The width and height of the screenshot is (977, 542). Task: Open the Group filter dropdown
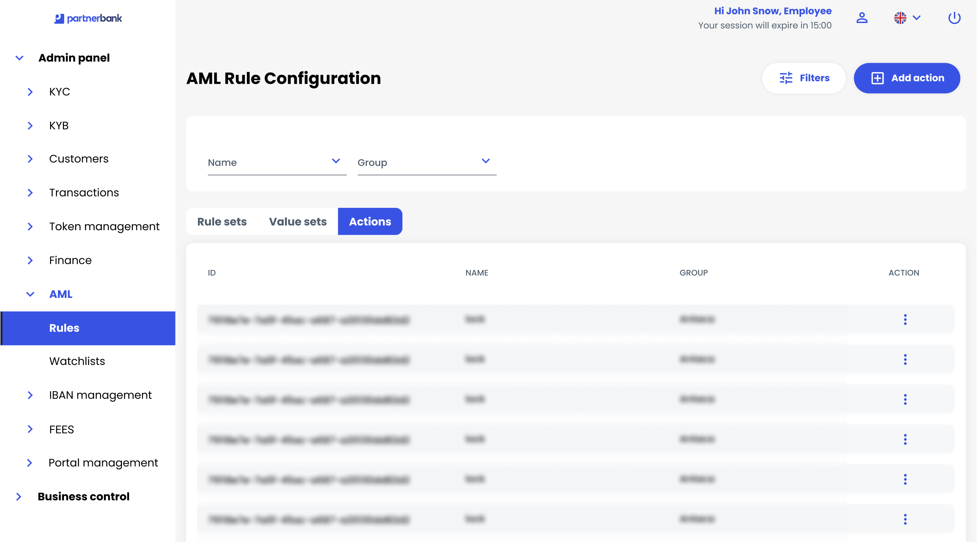tap(427, 162)
